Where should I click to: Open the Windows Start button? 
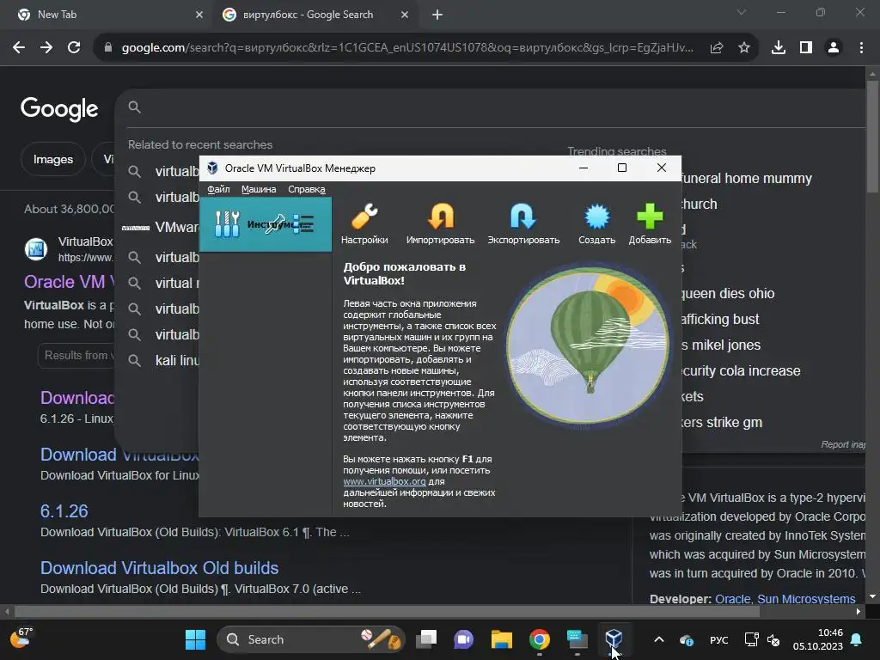[195, 639]
